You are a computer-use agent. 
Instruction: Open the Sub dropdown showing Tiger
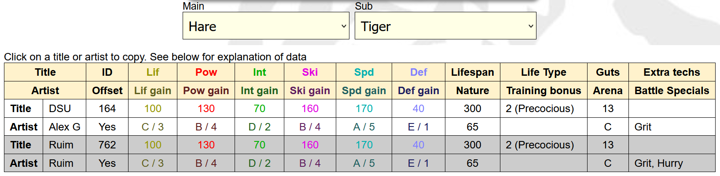tap(445, 26)
